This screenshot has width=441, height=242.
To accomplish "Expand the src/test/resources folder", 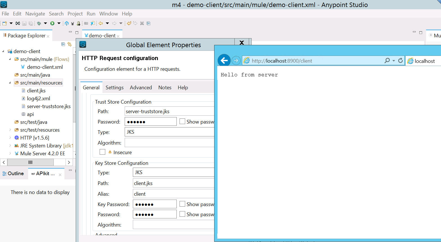I will [x=10, y=130].
